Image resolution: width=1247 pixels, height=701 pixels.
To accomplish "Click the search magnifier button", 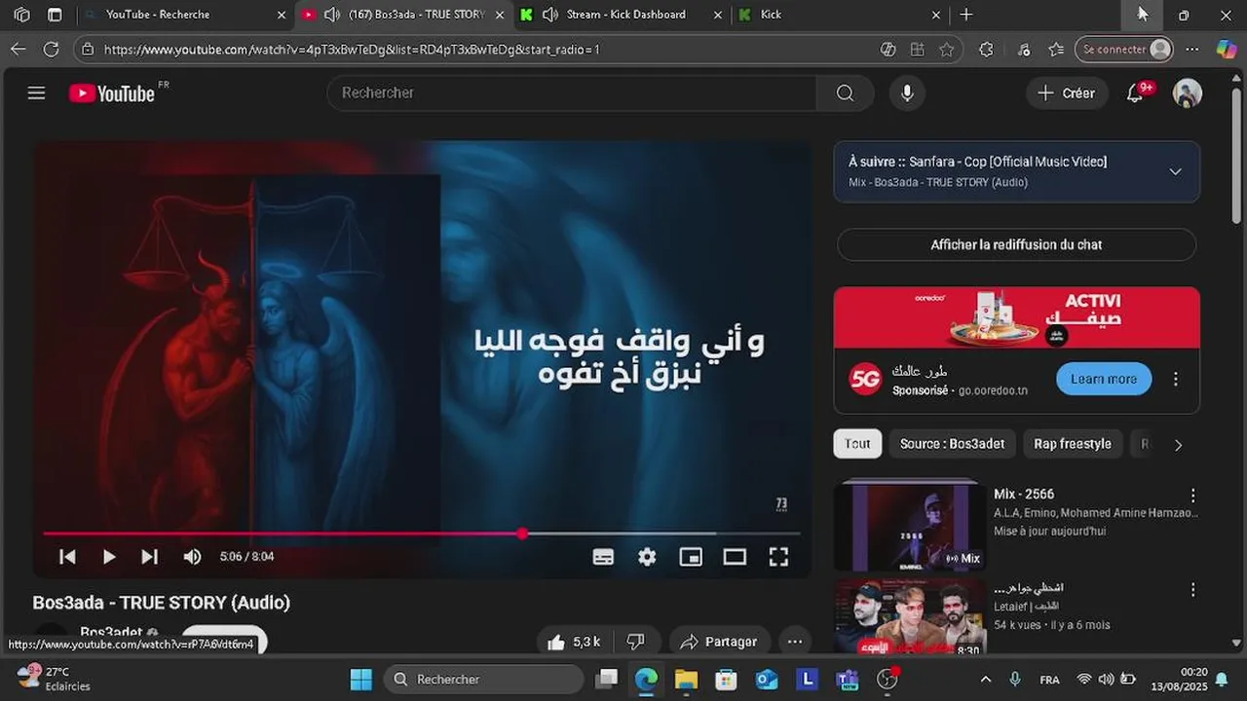I will (x=845, y=92).
